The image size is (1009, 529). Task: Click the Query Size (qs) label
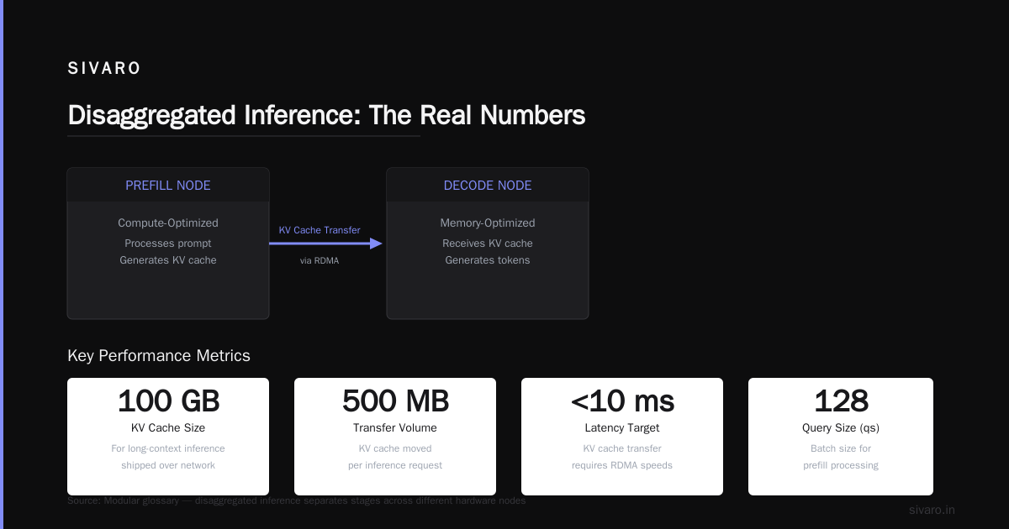[841, 428]
